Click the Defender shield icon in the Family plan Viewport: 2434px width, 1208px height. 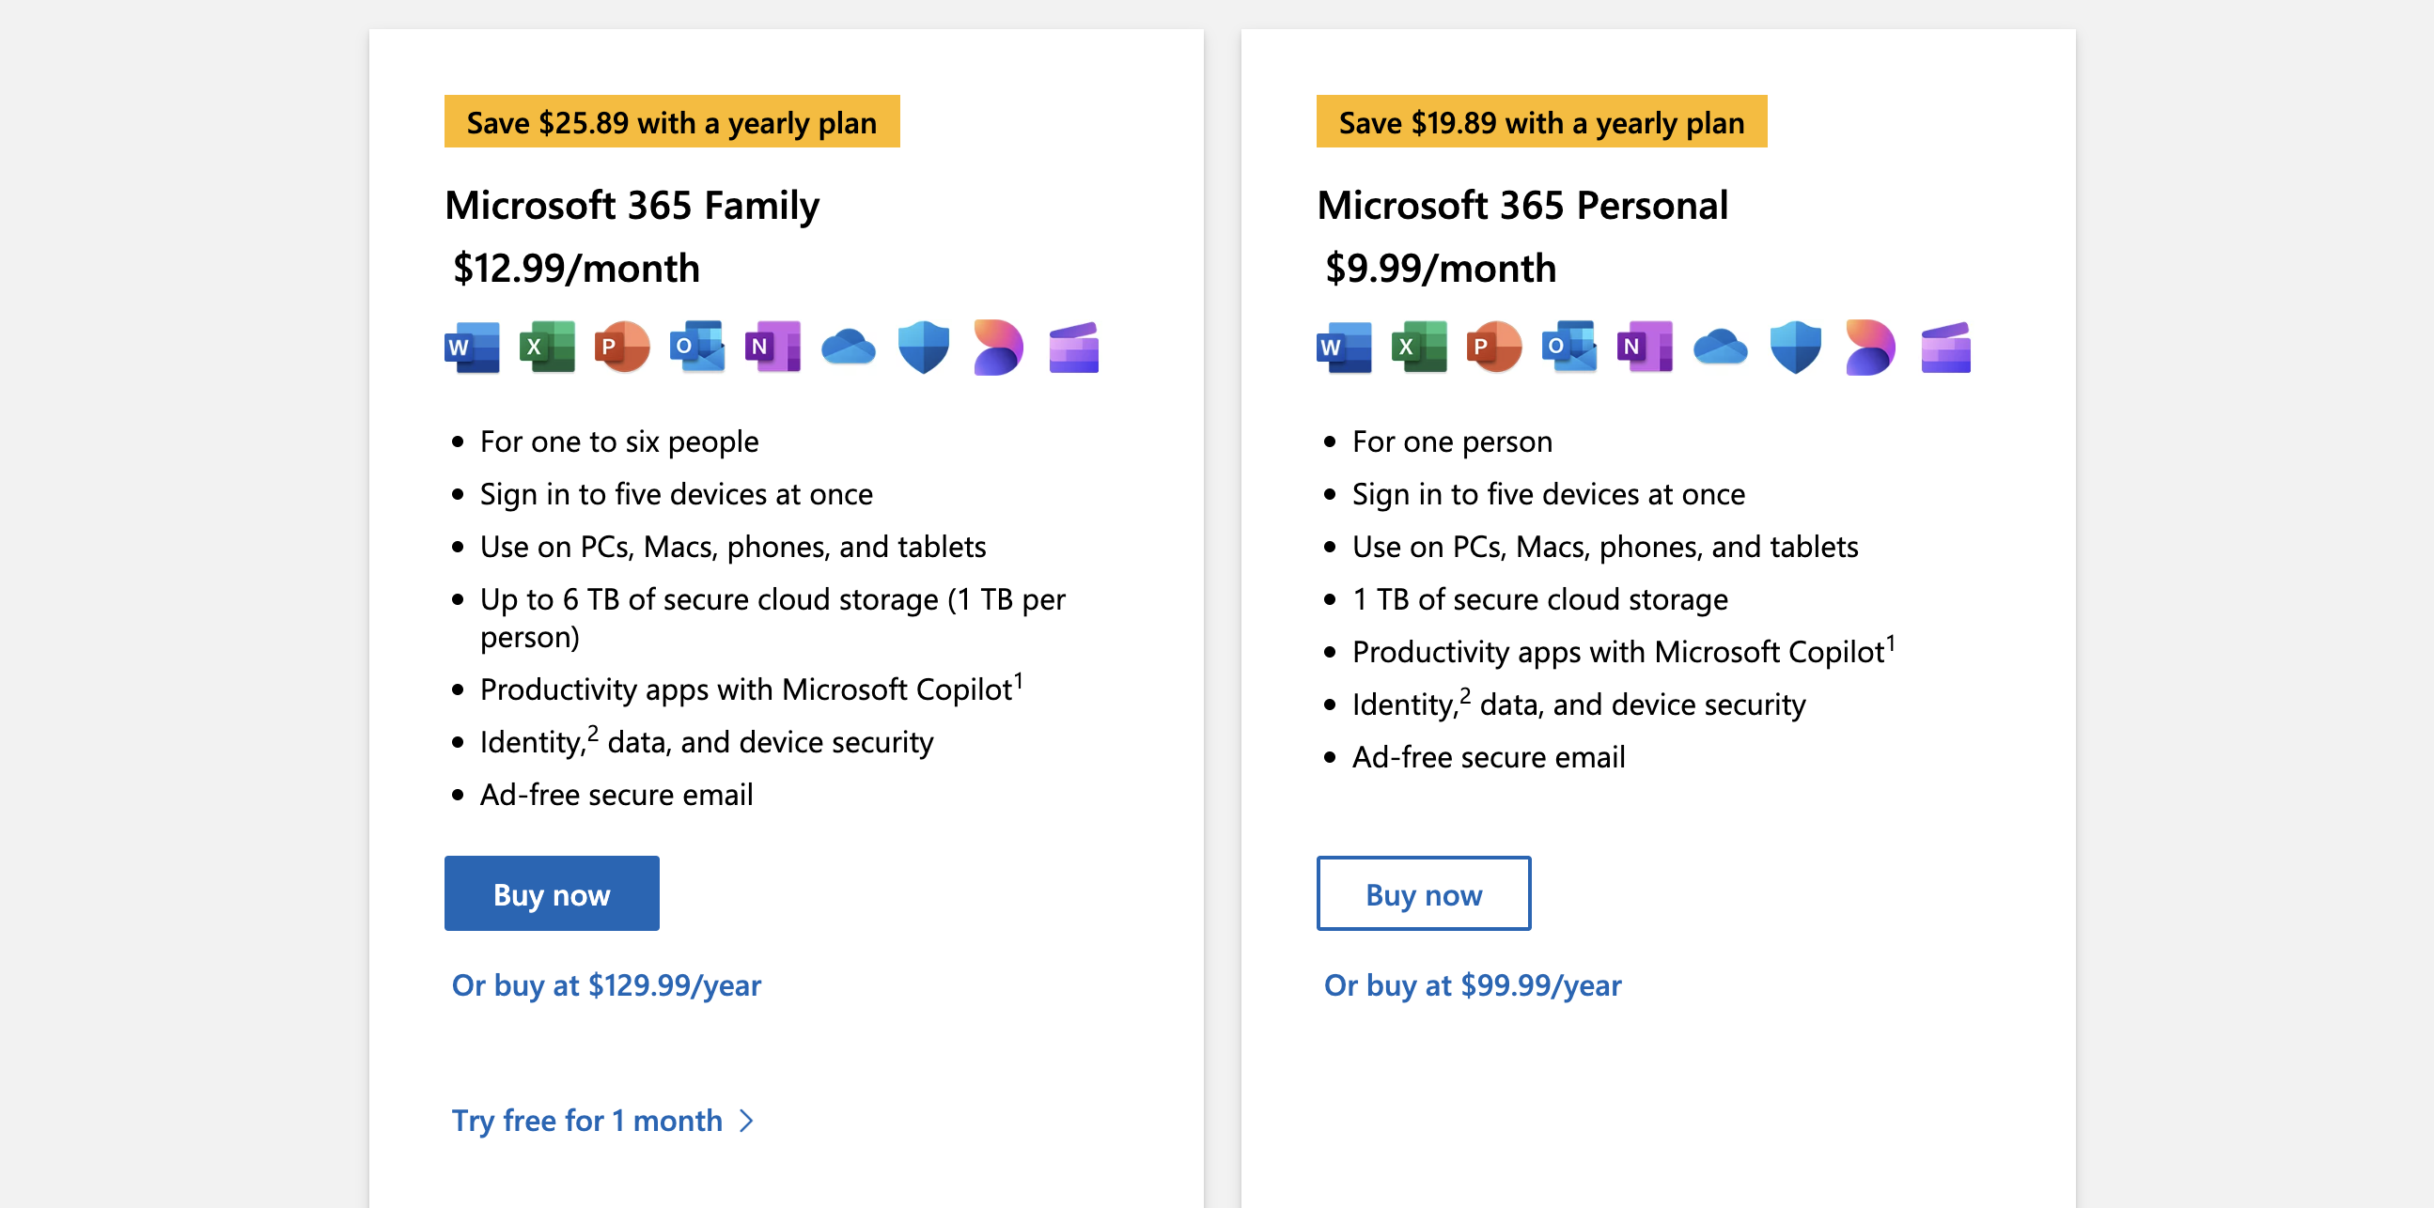[923, 348]
